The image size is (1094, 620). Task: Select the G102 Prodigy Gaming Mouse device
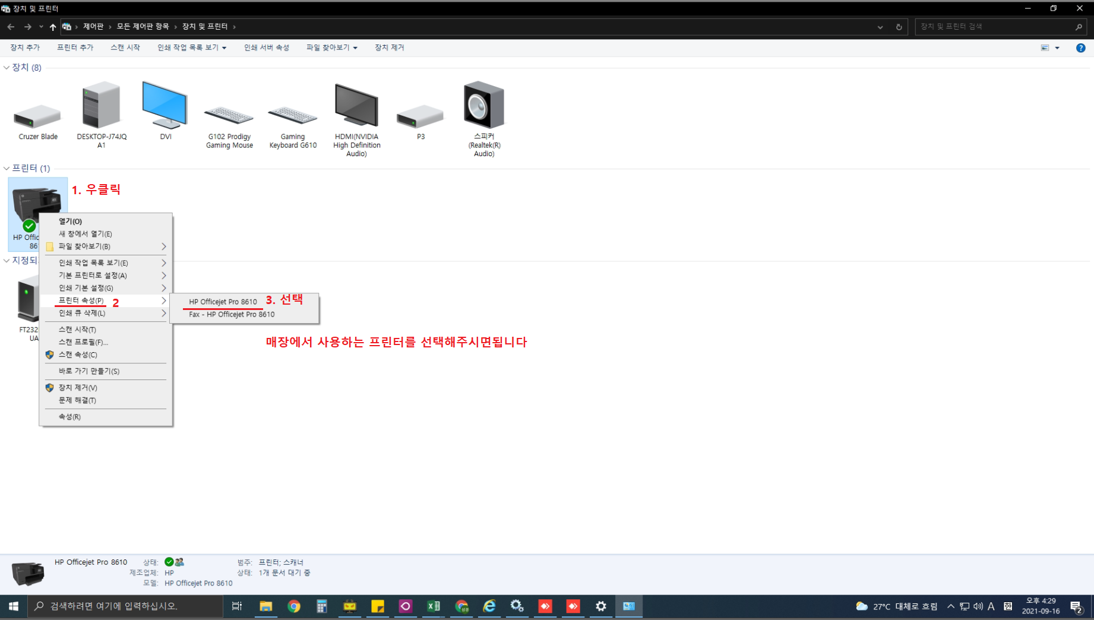(x=229, y=115)
